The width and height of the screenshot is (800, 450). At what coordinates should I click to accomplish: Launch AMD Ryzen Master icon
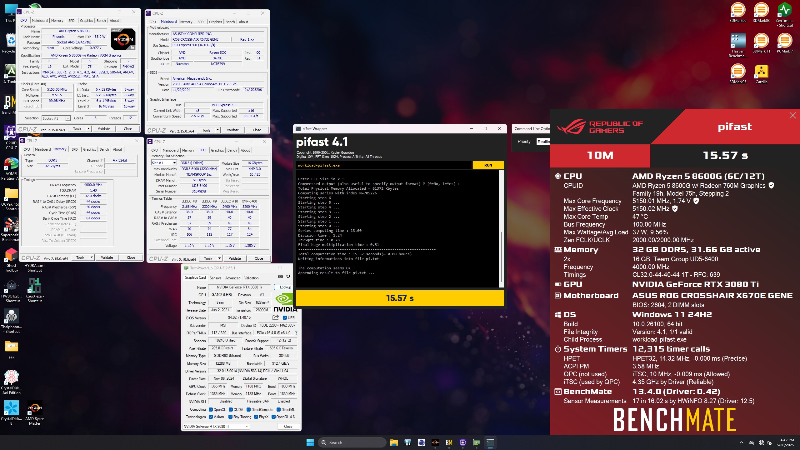click(x=35, y=413)
